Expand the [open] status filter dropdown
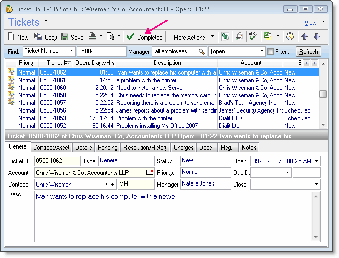Image resolution: width=339 pixels, height=258 pixels. (x=262, y=52)
